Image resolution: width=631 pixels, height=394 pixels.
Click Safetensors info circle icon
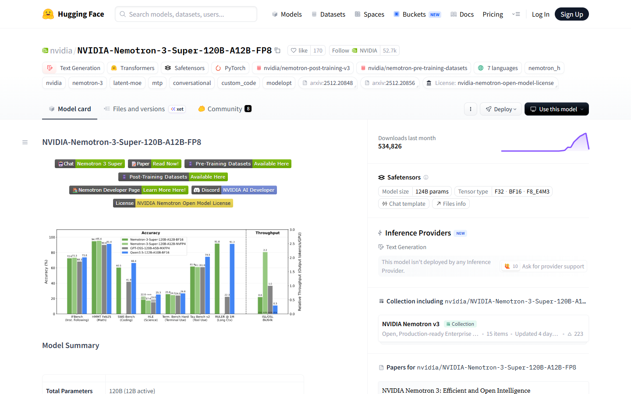(x=426, y=177)
